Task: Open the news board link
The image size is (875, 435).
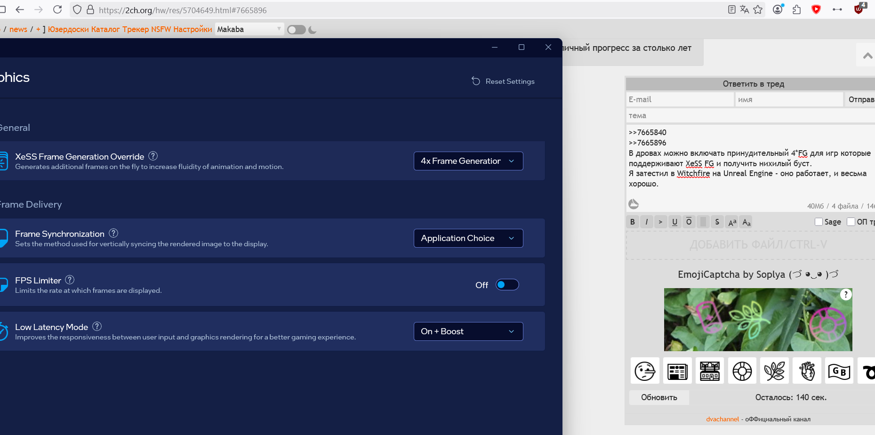Action: point(18,29)
